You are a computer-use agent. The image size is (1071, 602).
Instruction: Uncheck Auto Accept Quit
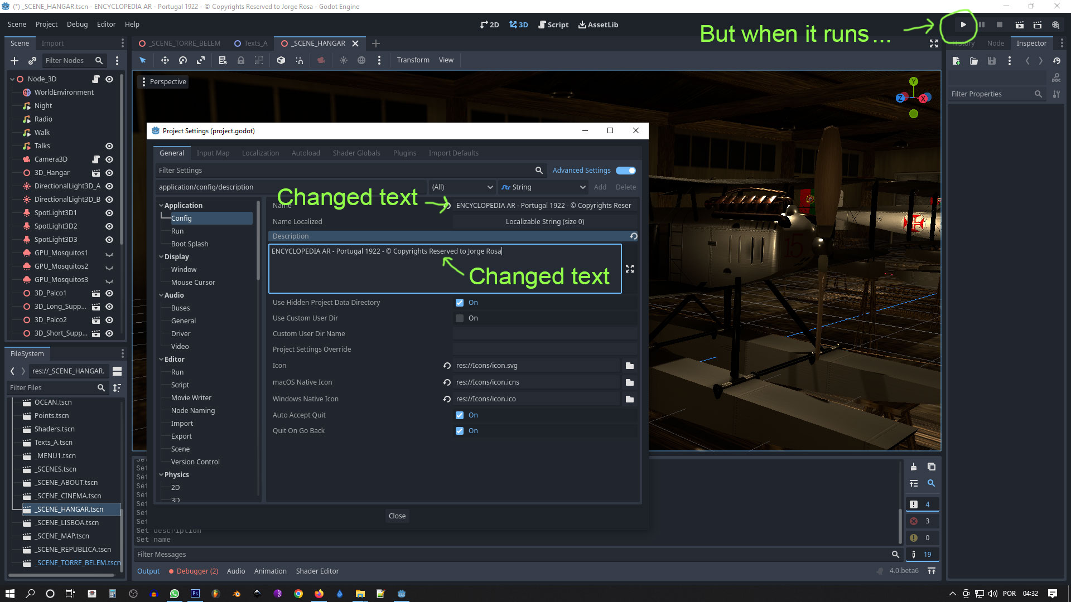pos(460,415)
